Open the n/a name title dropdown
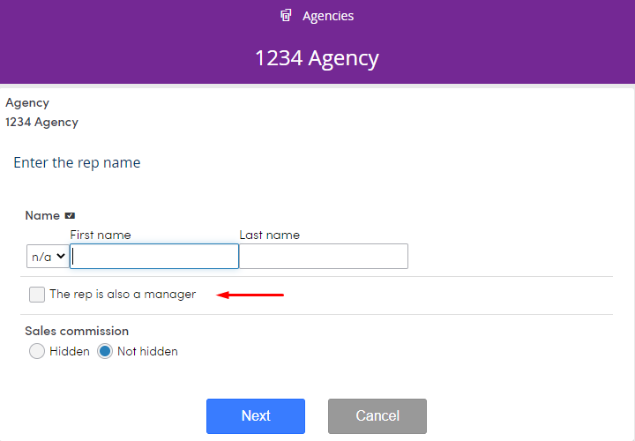This screenshot has height=441, width=635. click(x=48, y=257)
